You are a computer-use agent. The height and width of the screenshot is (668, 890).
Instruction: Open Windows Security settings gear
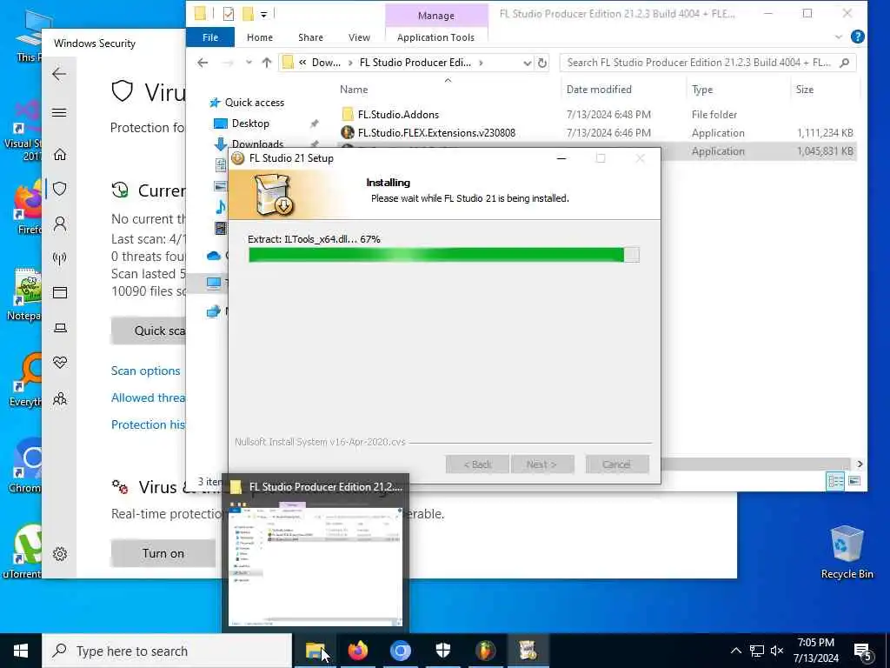coord(60,554)
